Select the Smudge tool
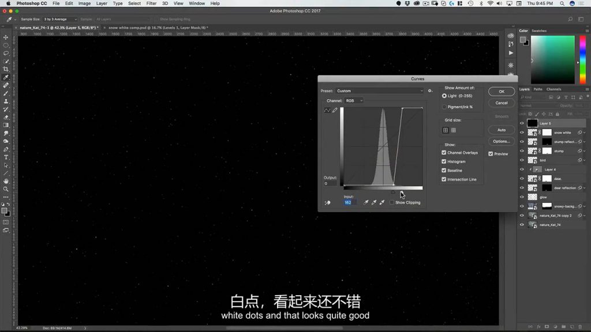The image size is (591, 332). [6, 133]
